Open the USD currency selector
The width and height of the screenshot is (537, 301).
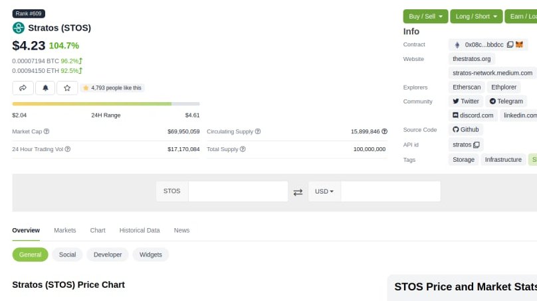[324, 192]
